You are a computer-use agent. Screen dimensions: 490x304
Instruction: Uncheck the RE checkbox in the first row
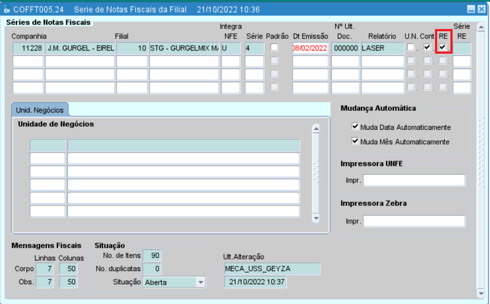(442, 47)
